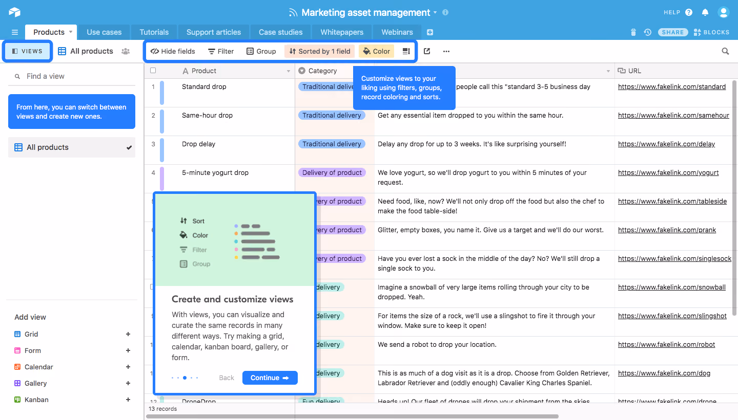Open the notifications bell

[x=705, y=12]
